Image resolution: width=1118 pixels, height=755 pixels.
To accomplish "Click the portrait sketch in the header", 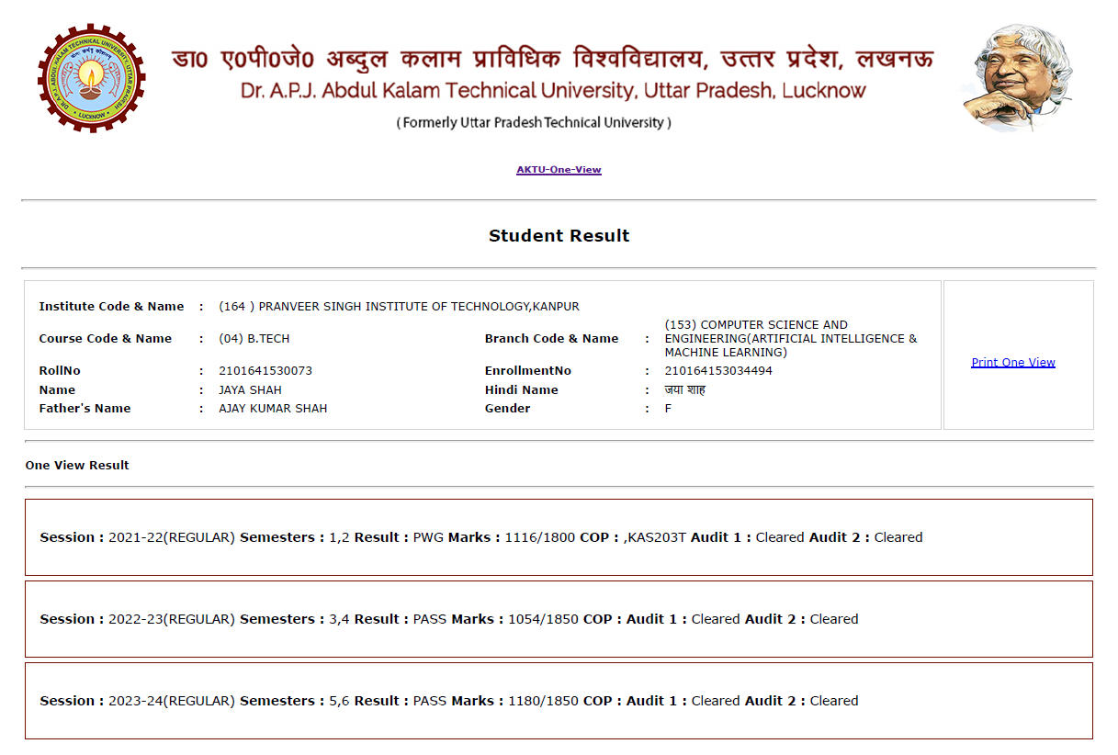I will 1018,77.
